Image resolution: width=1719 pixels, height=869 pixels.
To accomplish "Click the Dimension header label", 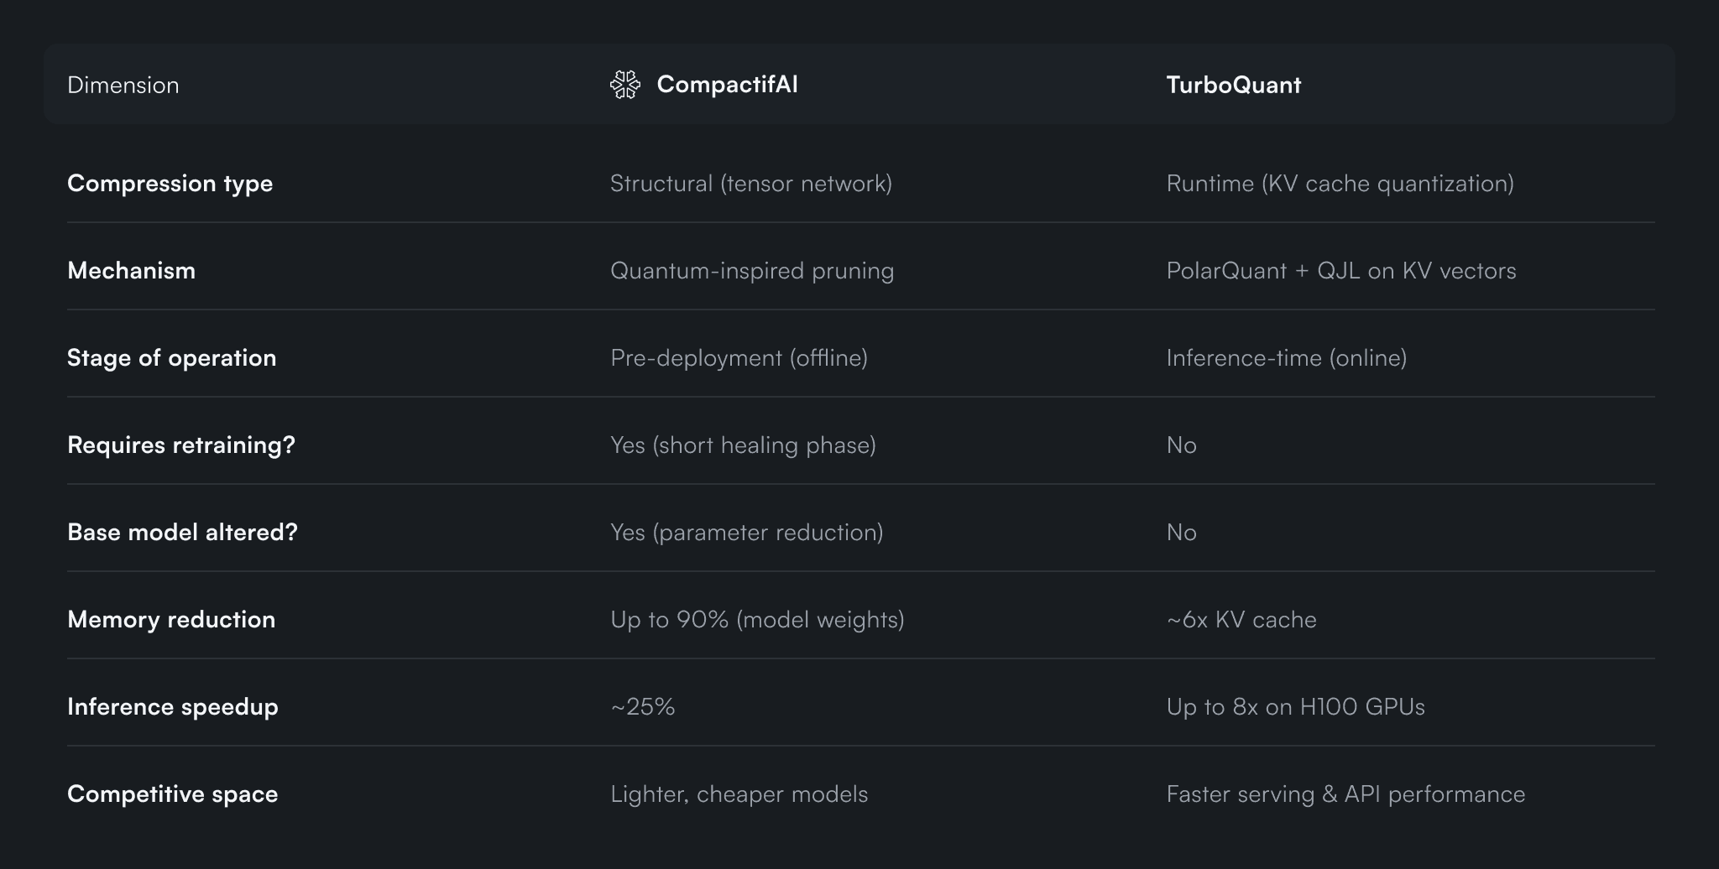I will pos(123,86).
